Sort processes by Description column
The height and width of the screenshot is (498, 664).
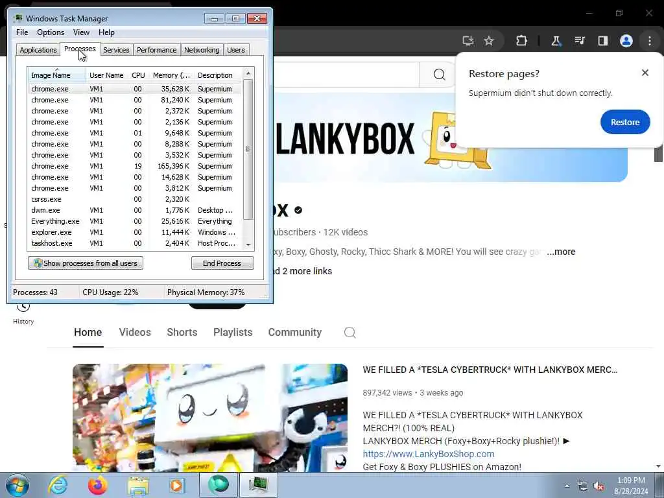click(218, 75)
